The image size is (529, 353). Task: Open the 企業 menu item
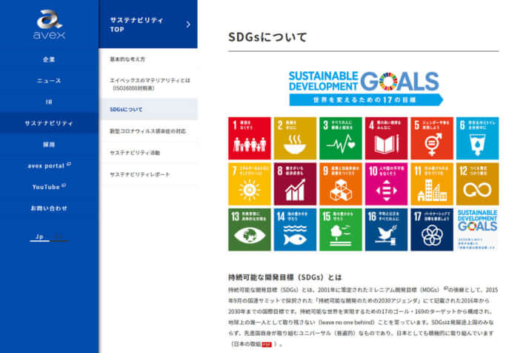pyautogui.click(x=49, y=59)
